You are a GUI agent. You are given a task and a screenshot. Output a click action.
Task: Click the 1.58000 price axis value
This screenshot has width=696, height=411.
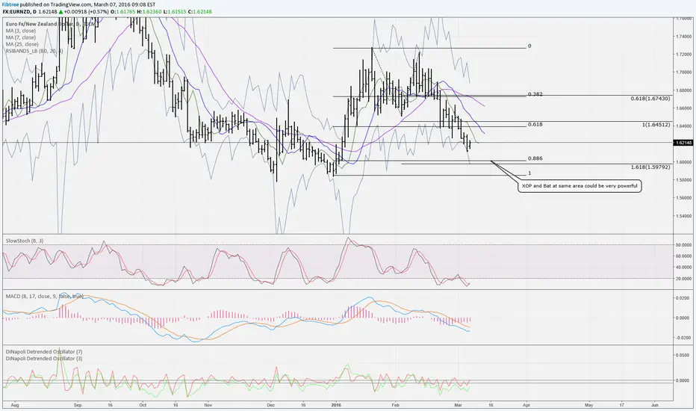tap(684, 180)
